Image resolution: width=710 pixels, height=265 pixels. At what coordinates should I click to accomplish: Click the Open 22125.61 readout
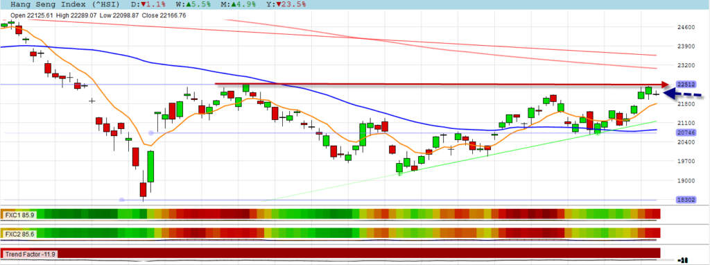point(32,15)
